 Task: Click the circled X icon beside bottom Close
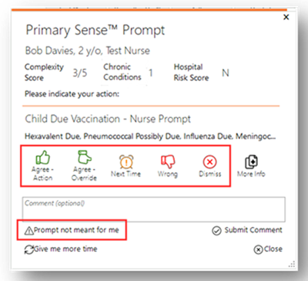(258, 249)
